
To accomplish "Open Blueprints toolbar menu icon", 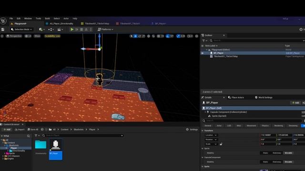I will point(51,29).
